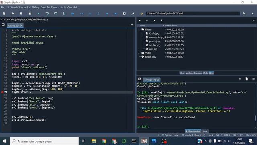Open File Explorer from the taskbar
The image size is (257, 145).
point(94,141)
